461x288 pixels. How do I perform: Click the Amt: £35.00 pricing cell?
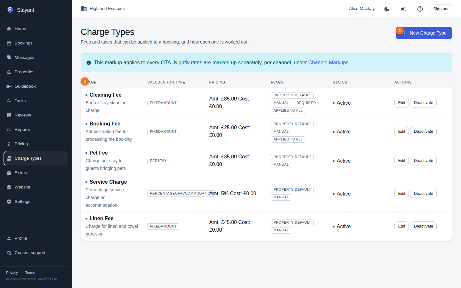point(230,161)
